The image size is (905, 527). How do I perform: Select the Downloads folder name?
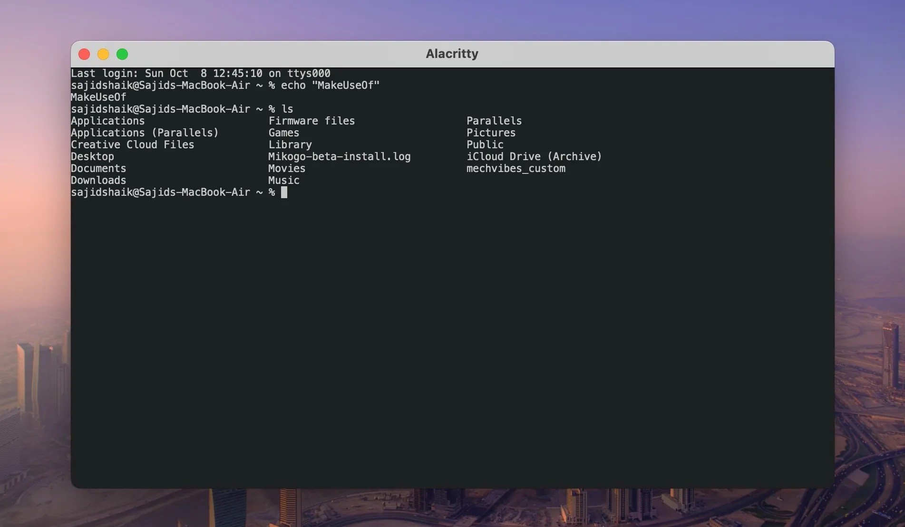98,180
